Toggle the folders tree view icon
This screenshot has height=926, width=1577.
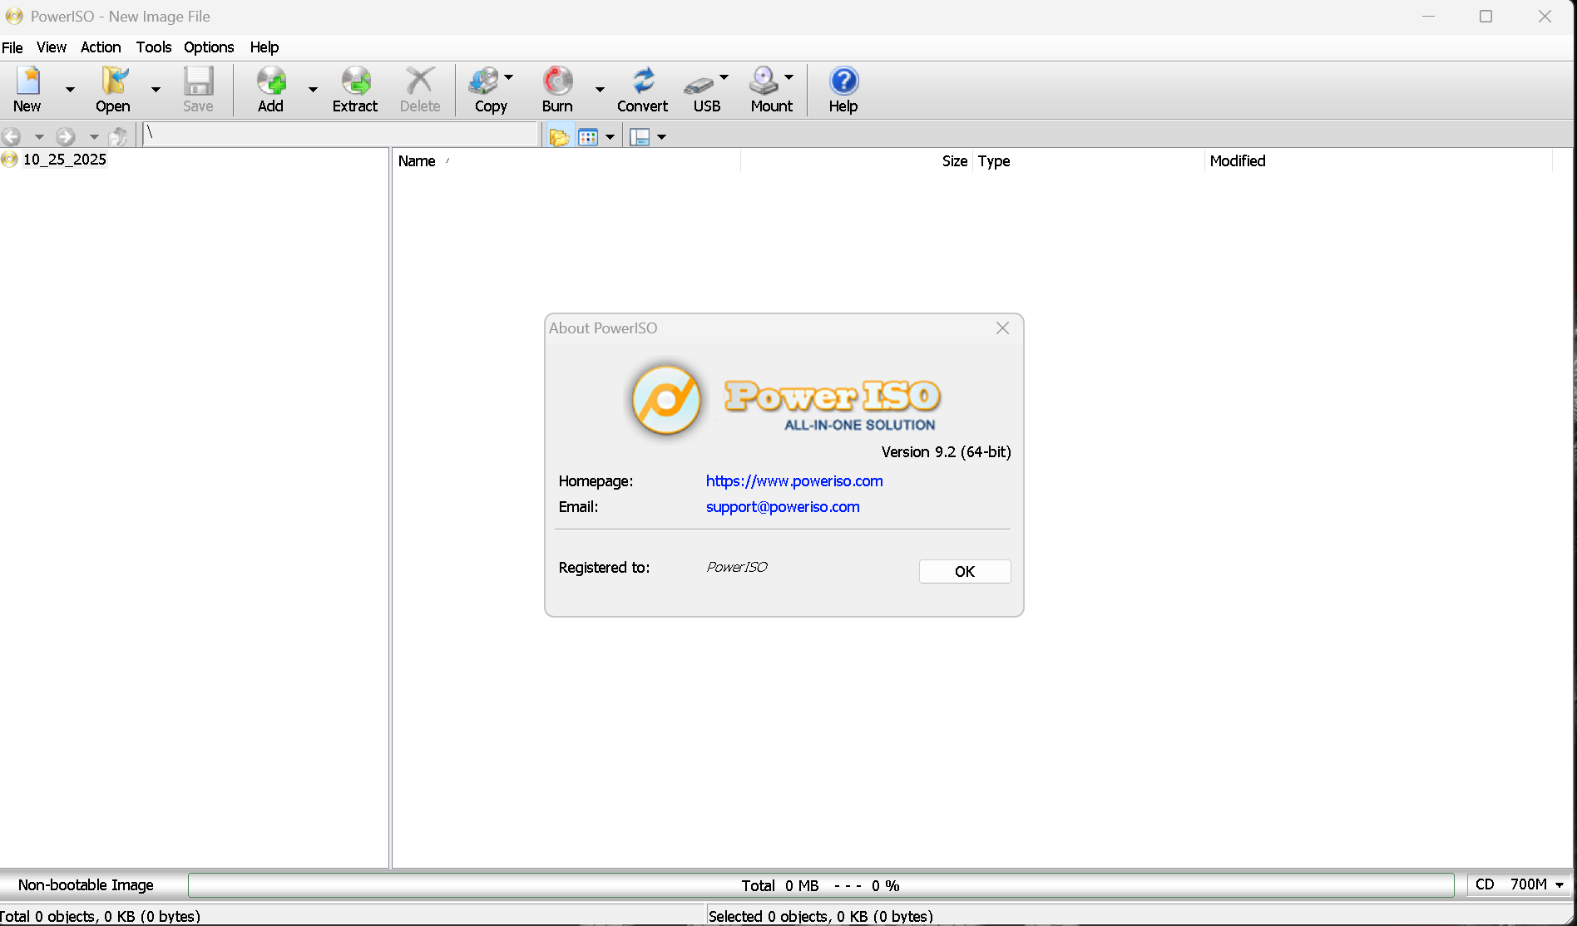559,137
